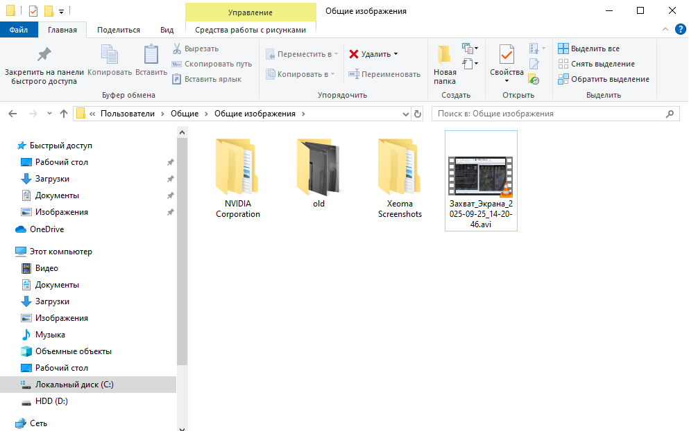
Task: Refresh the folder via address bar icon
Action: point(417,114)
